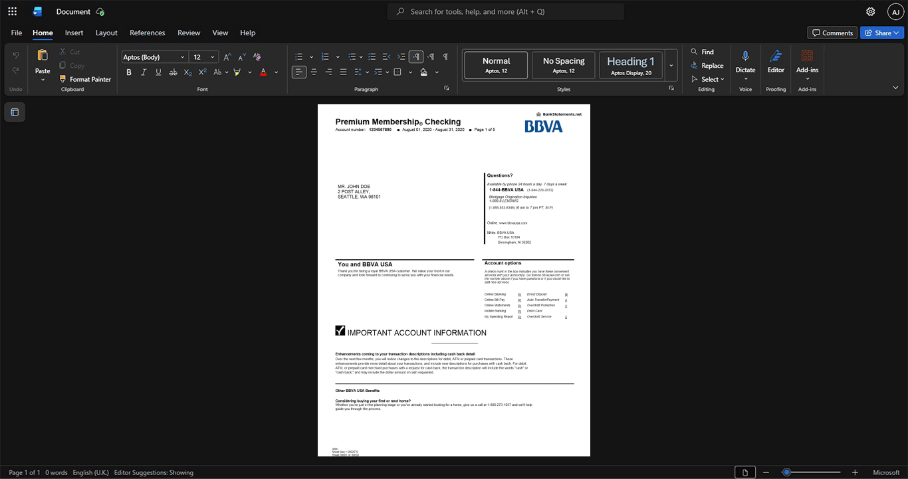Open font colour dropdown arrow

[x=277, y=72]
